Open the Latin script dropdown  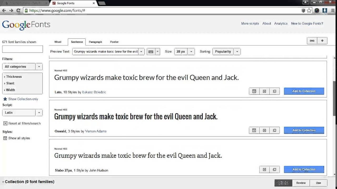[x=22, y=113]
